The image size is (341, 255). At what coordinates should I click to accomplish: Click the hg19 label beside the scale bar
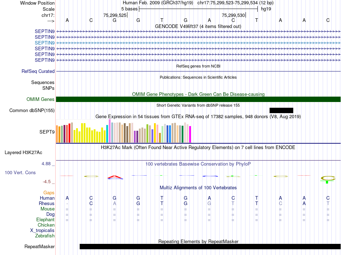point(266,9)
